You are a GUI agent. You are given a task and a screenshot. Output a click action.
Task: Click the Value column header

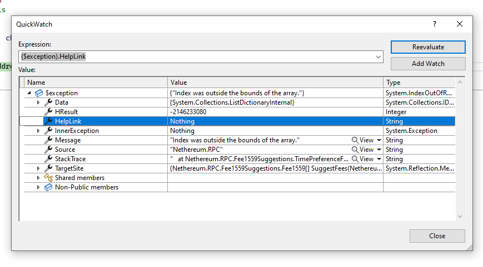275,82
